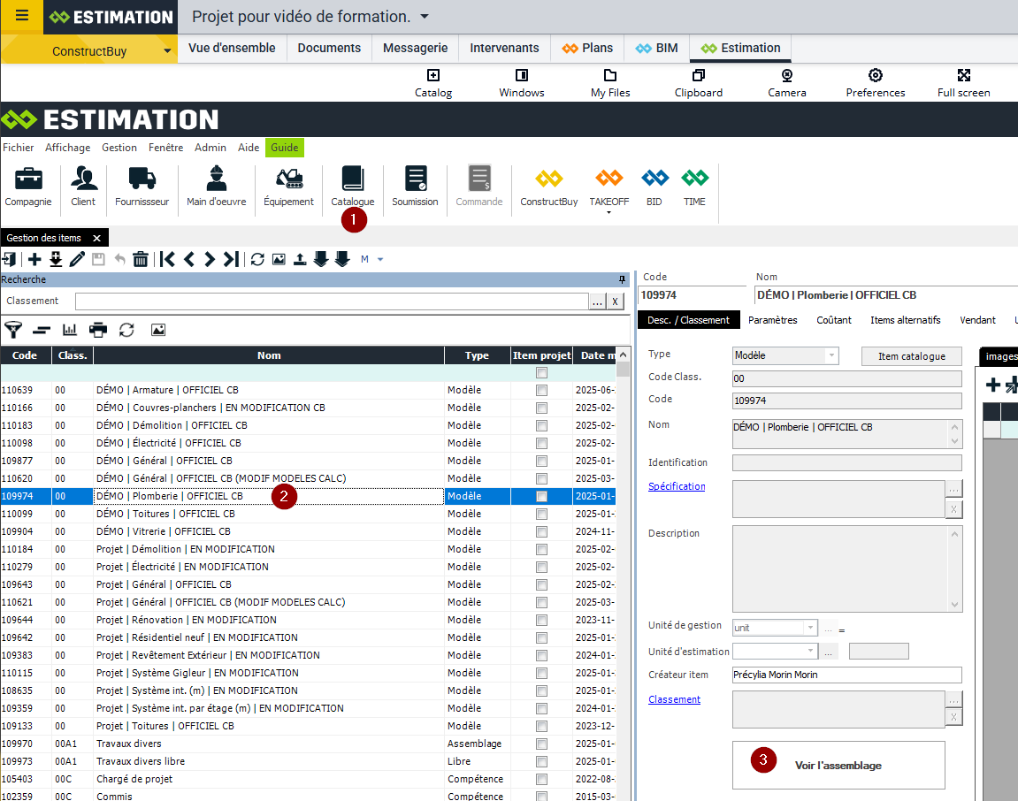
Task: Click the printer icon in search panel
Action: (98, 330)
